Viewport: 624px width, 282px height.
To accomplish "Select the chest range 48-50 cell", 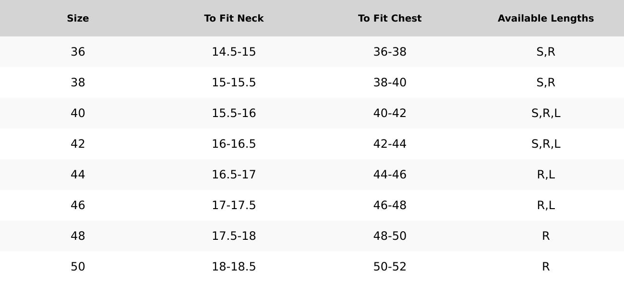I will [x=390, y=236].
